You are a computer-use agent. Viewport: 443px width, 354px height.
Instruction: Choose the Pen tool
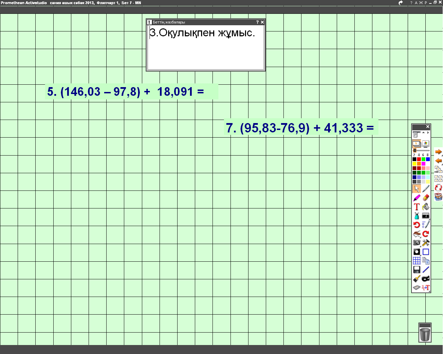pyautogui.click(x=426, y=189)
